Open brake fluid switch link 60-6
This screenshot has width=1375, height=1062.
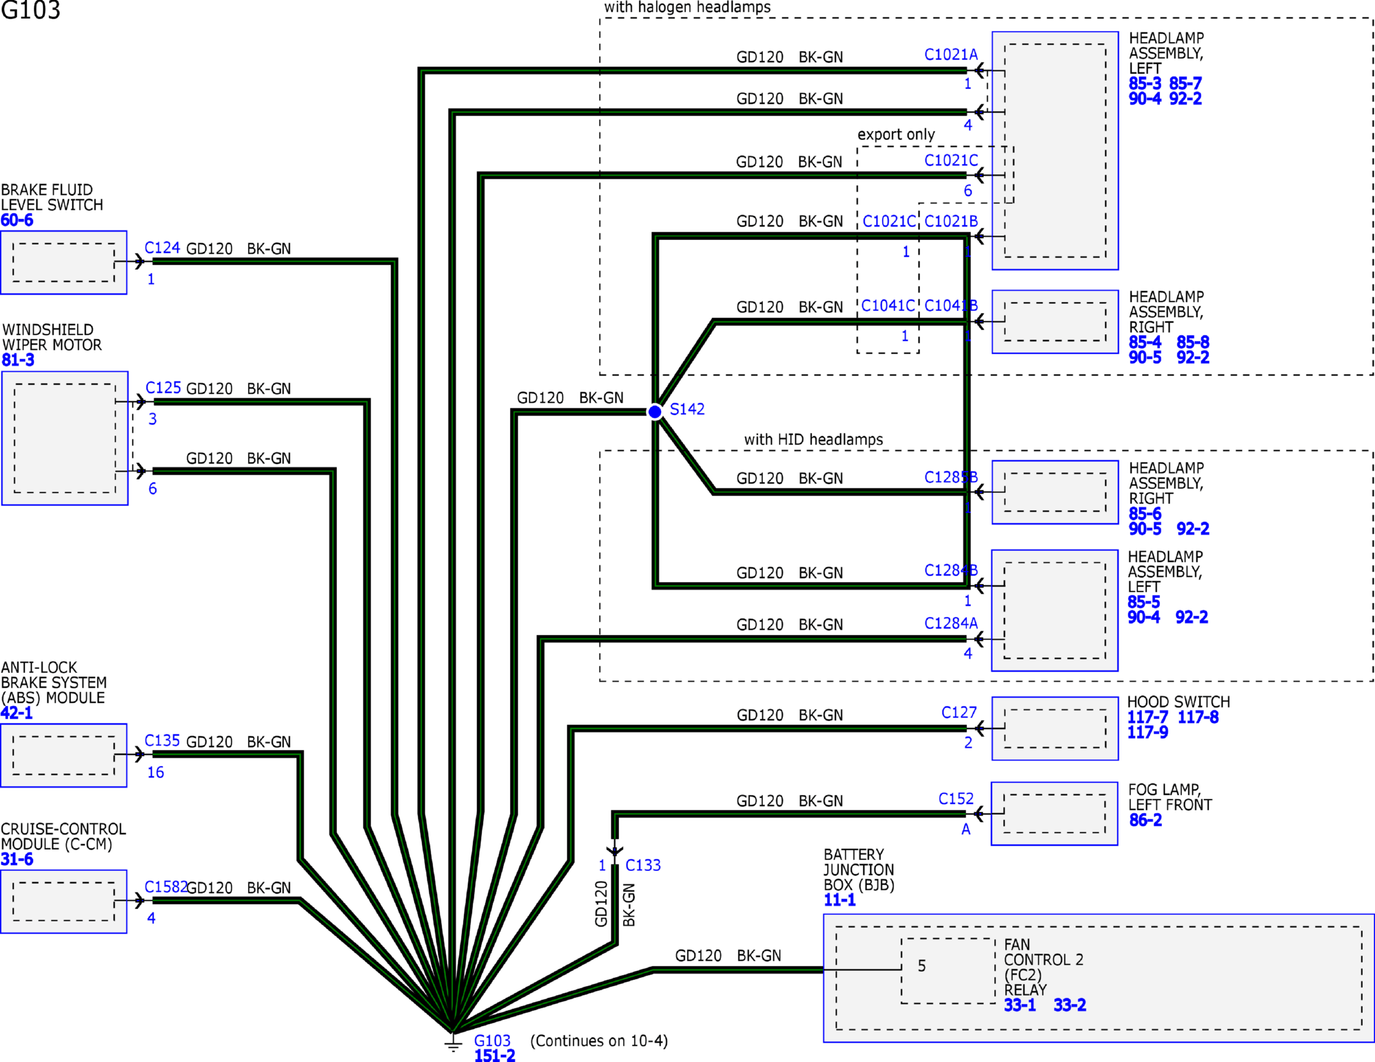[17, 220]
